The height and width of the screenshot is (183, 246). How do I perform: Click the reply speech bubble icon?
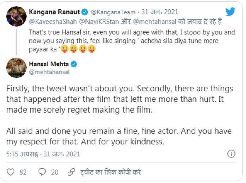(x=42, y=172)
